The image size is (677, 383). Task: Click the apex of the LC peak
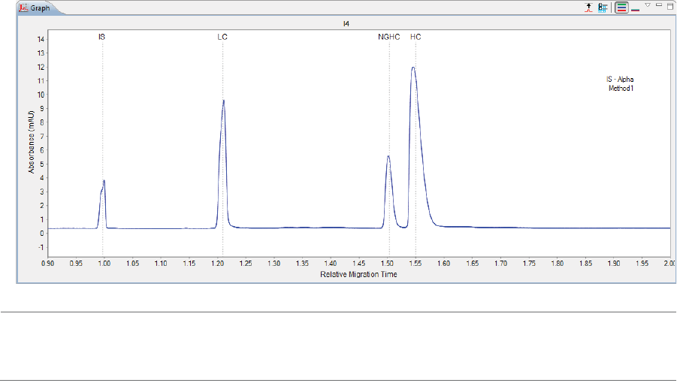224,101
